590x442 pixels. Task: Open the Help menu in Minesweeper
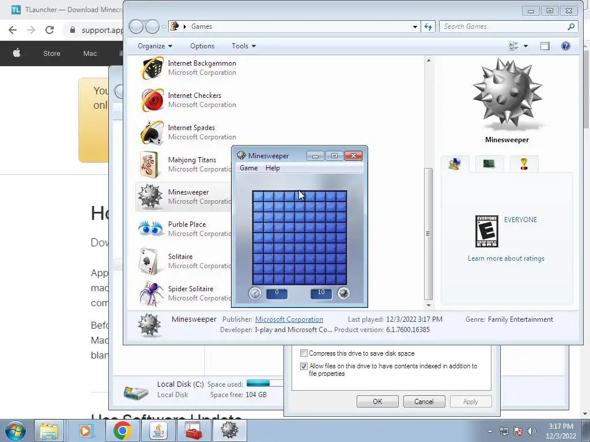[x=273, y=168]
